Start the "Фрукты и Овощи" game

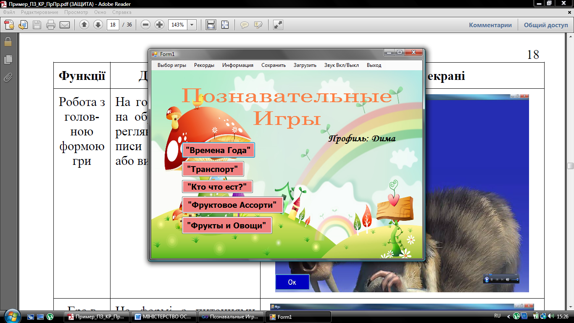tap(227, 225)
